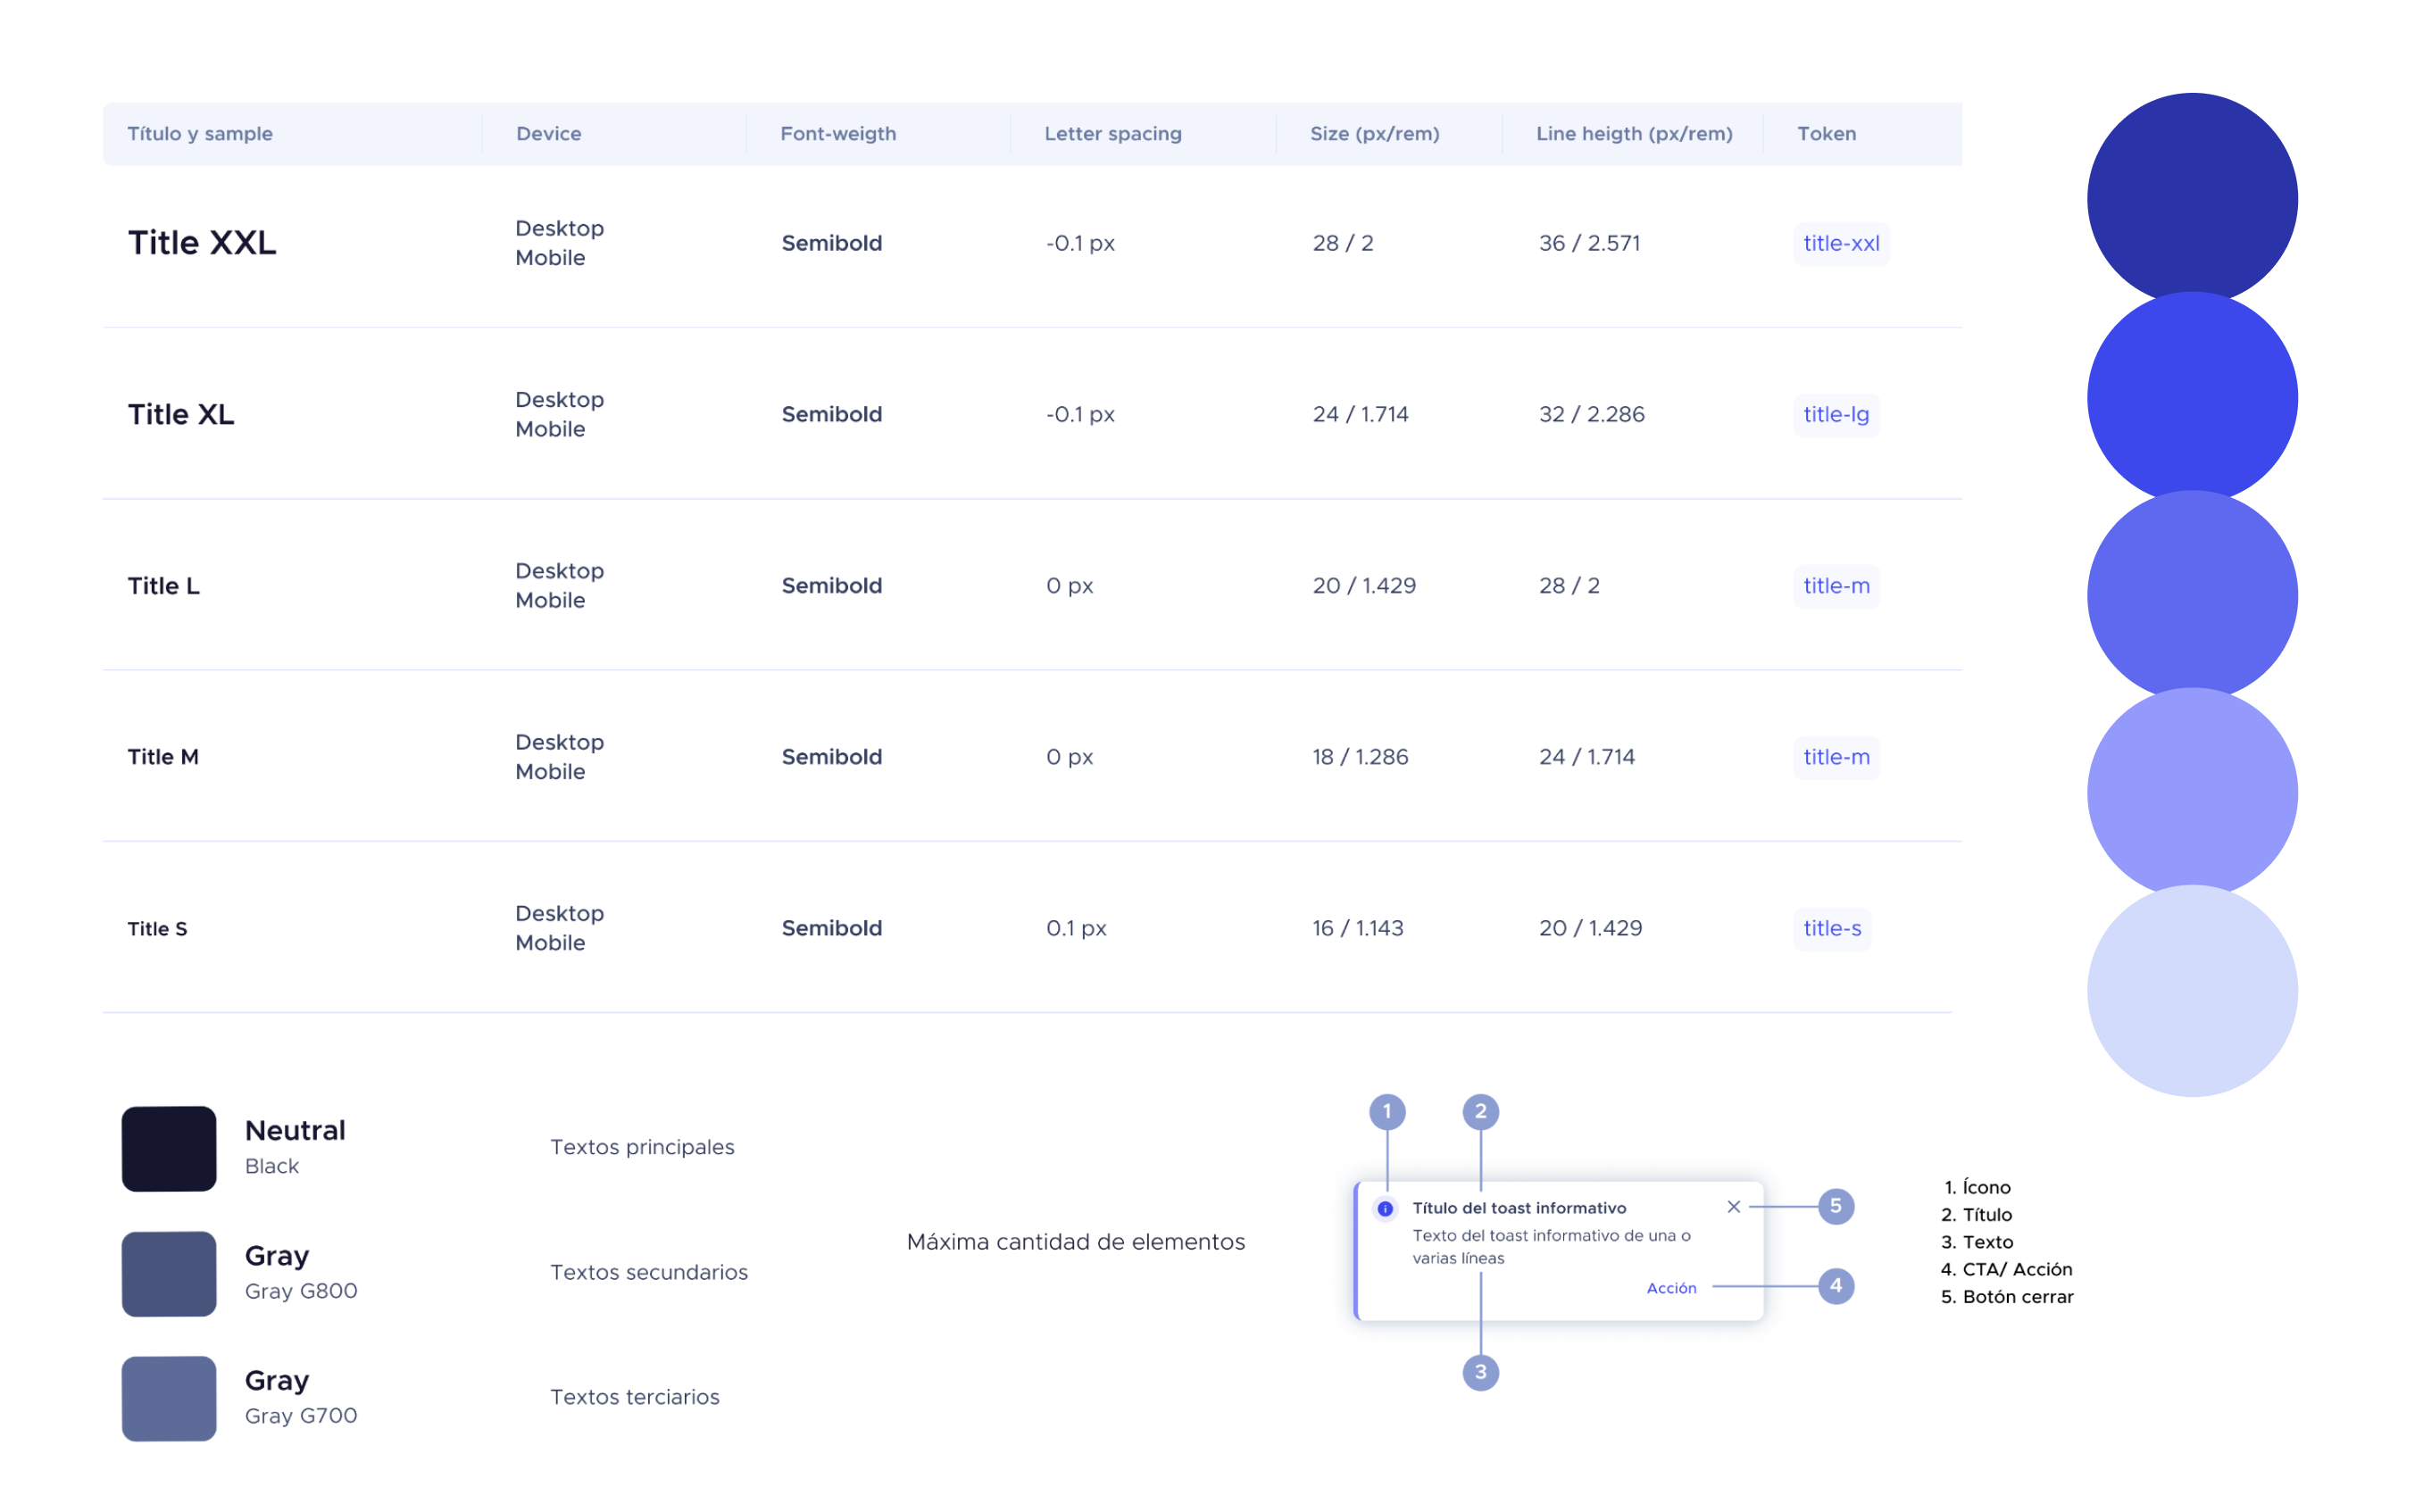Screen dimensions: 2423x1512
Task: Click the title-m token in Title L row
Action: tap(1836, 586)
